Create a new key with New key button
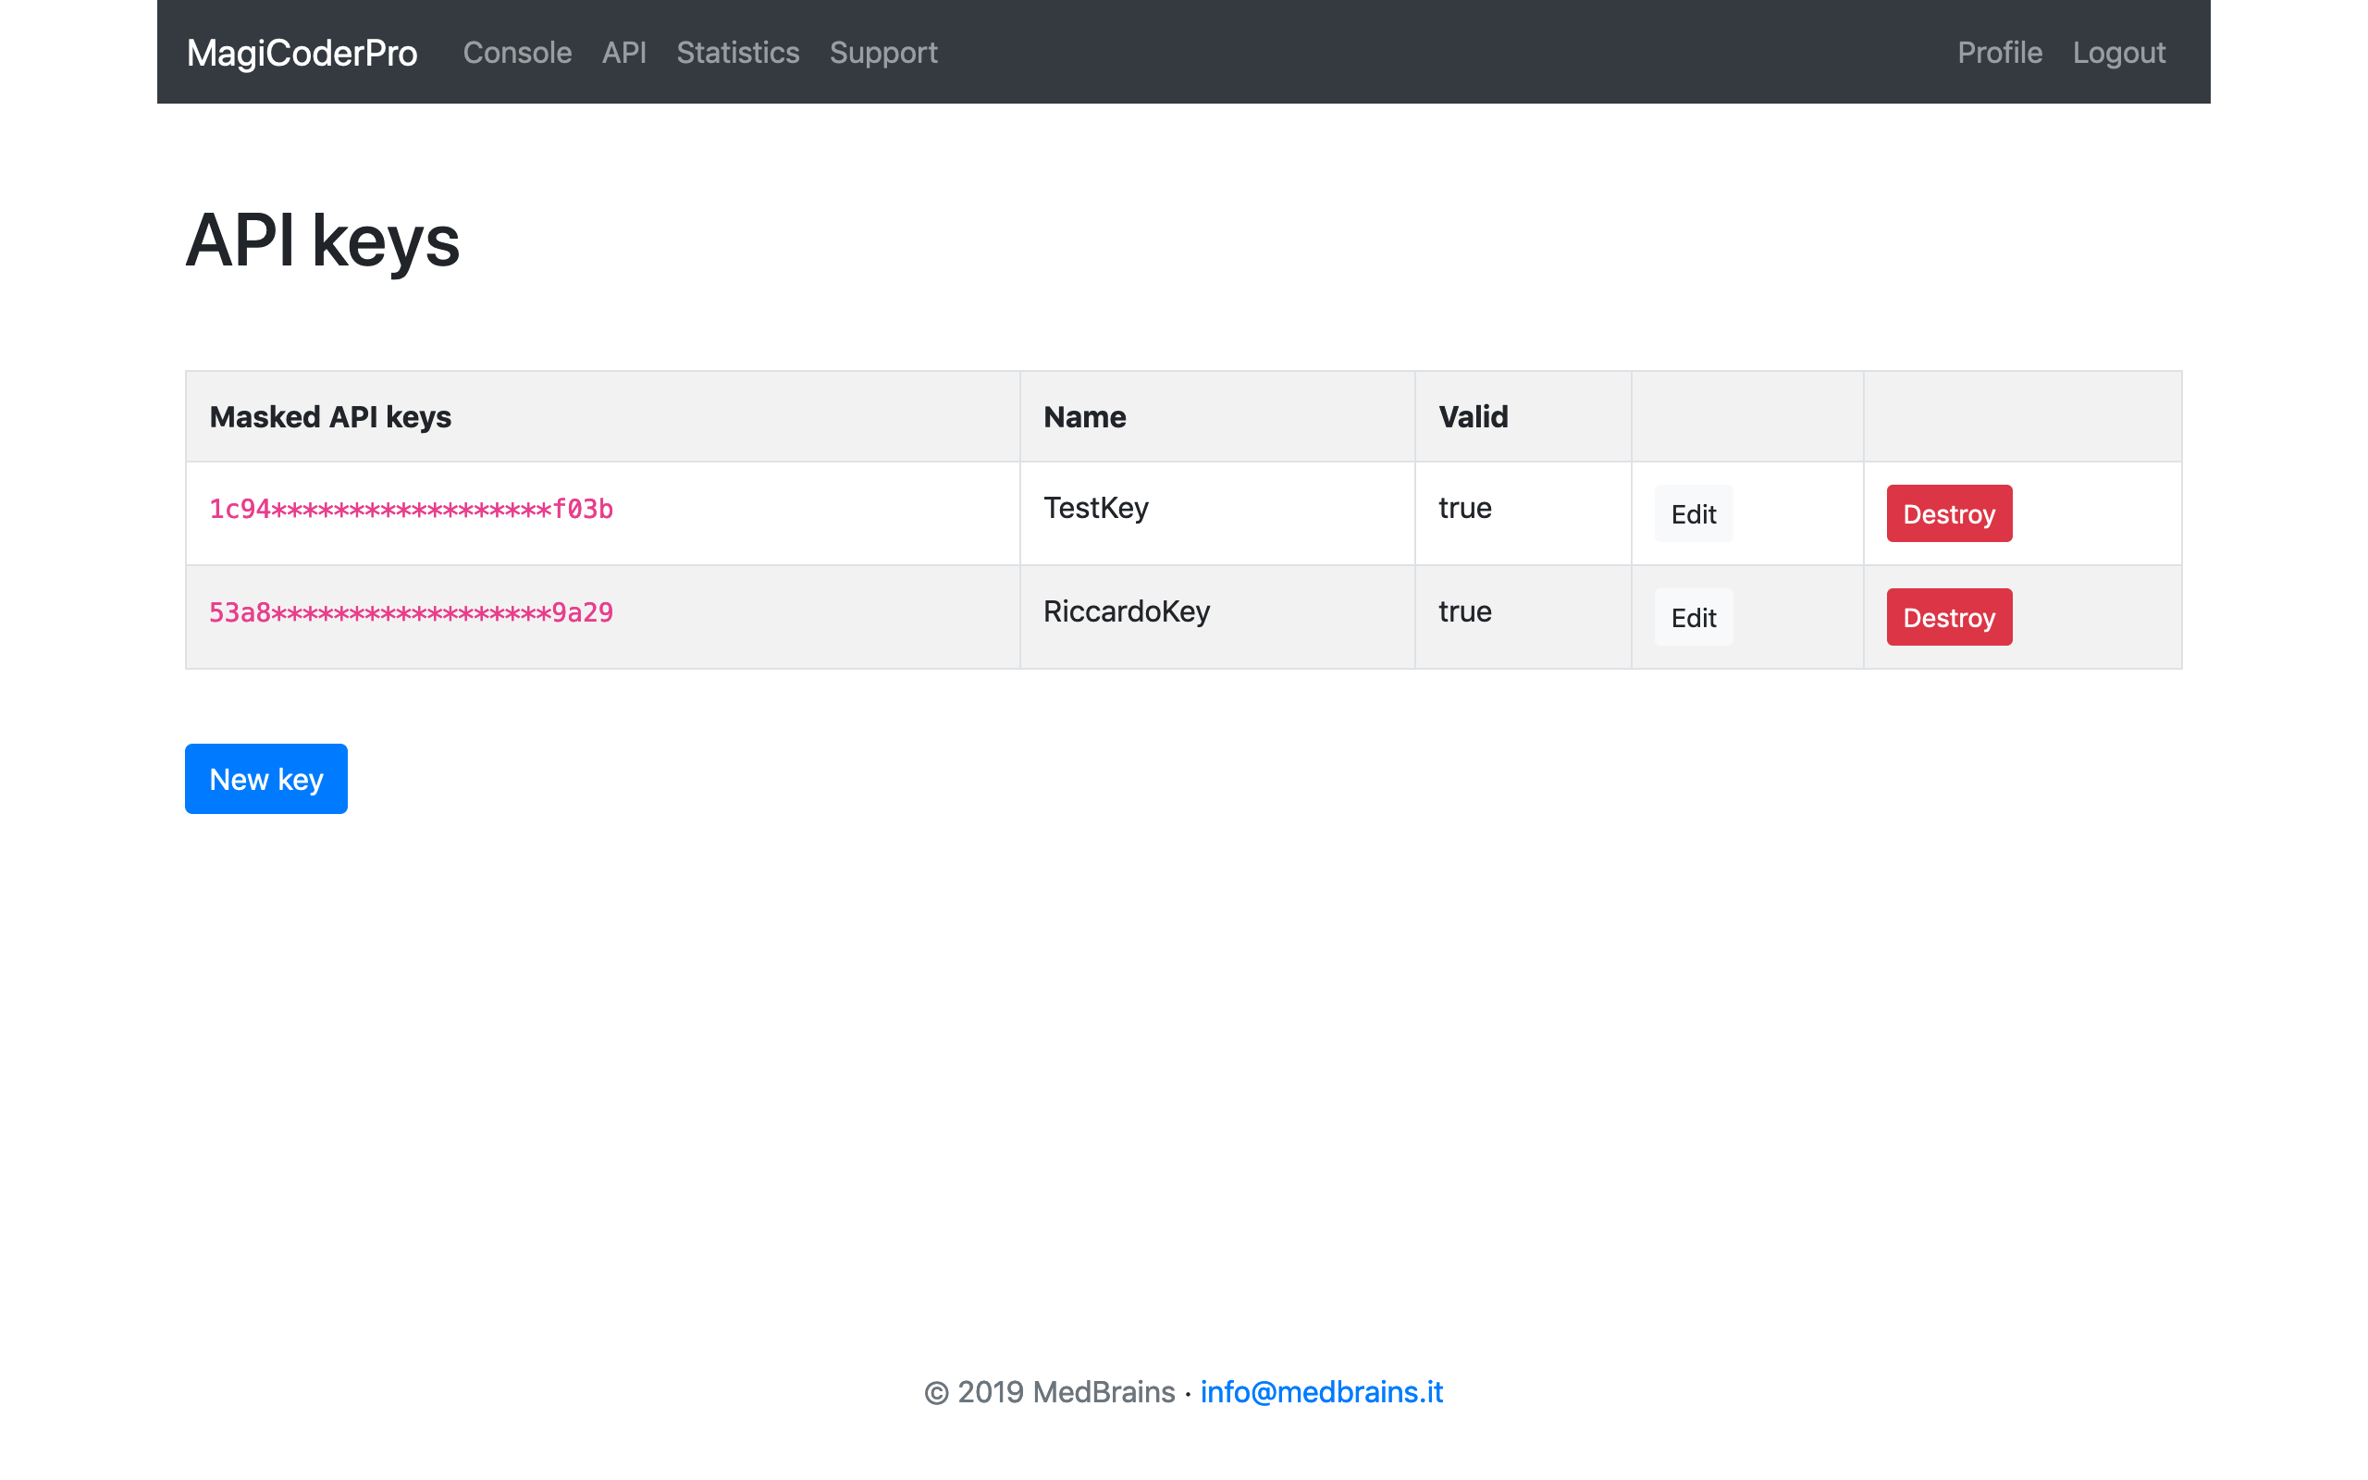Screen dimensions: 2368x1480 click(266, 778)
